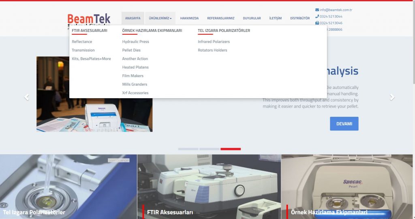Open the Hakkımızda page
This screenshot has width=415, height=219.
pyautogui.click(x=189, y=18)
